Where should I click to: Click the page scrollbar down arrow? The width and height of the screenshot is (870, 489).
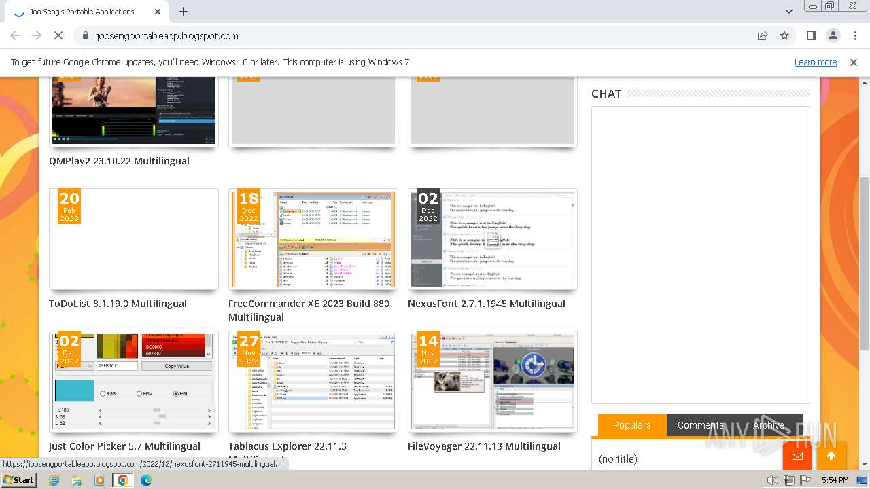tap(865, 464)
